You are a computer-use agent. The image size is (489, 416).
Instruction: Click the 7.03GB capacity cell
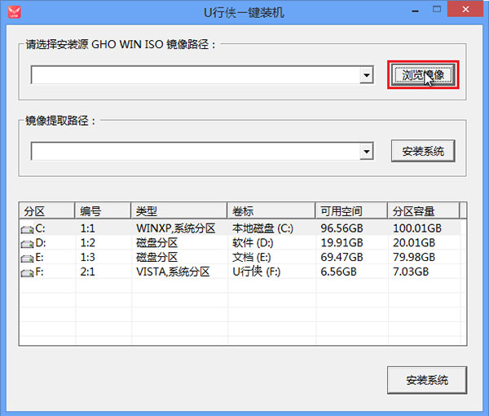(x=411, y=272)
